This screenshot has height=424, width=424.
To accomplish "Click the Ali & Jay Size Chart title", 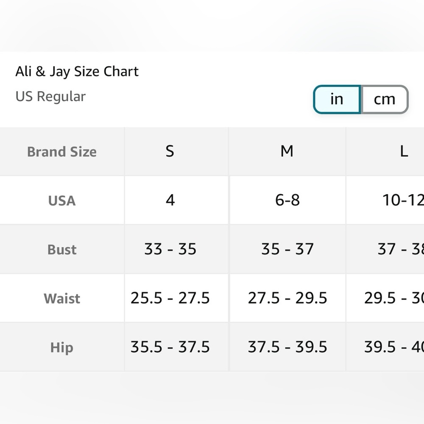I will [77, 72].
